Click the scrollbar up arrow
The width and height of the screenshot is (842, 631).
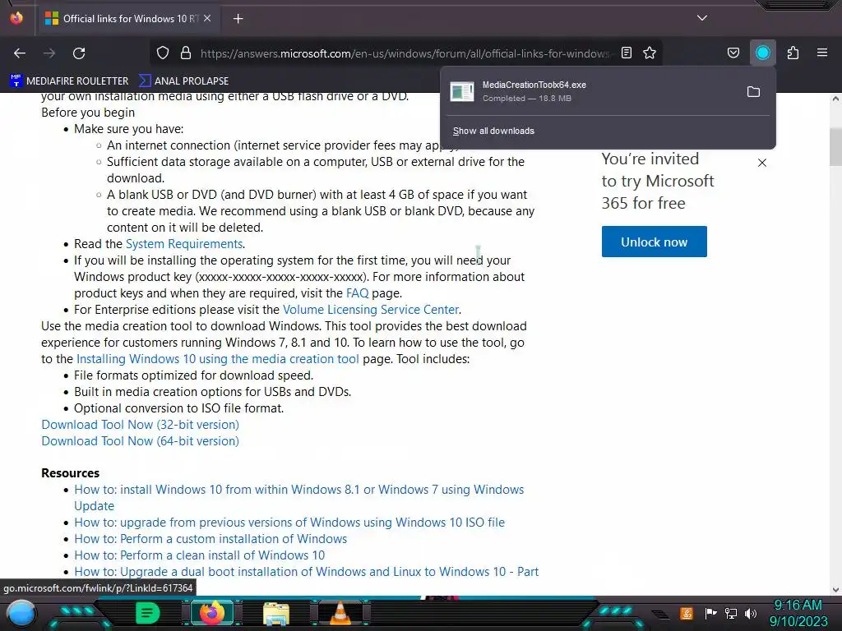click(835, 99)
